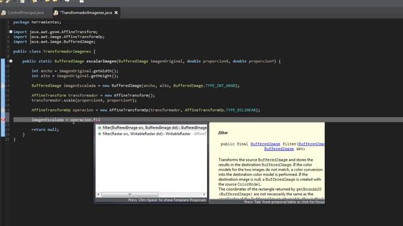Click the escalarImagen method name

pos(101,61)
